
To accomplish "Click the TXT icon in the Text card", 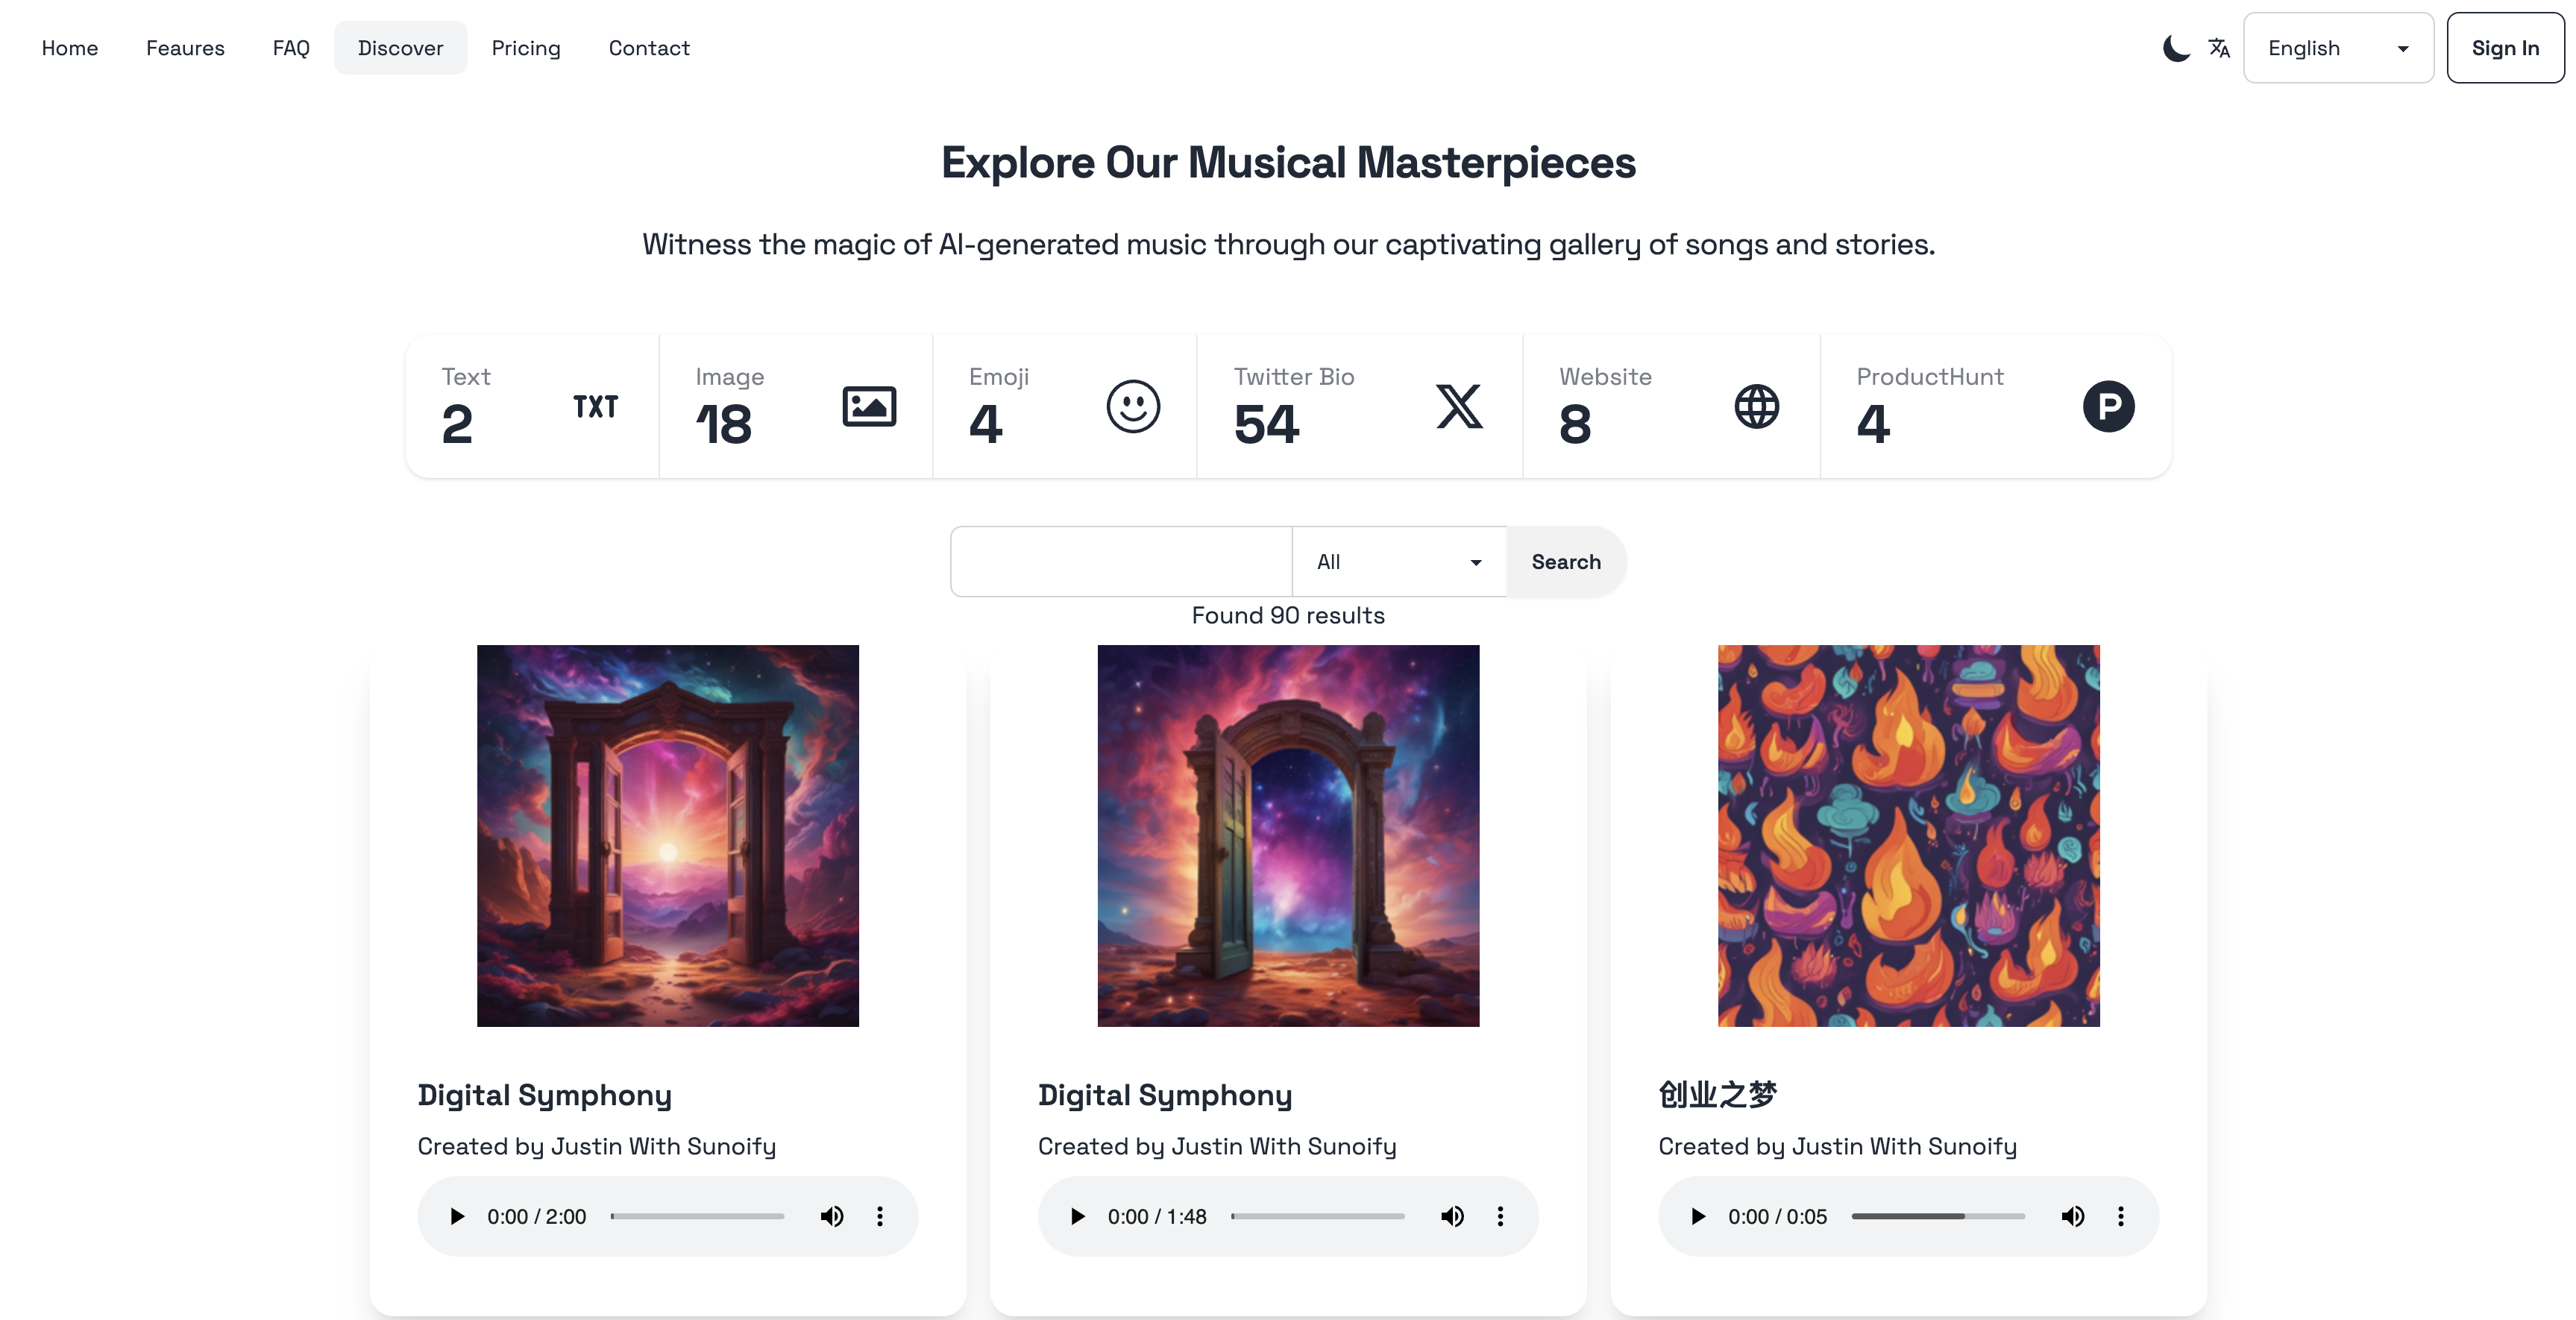I will (595, 407).
